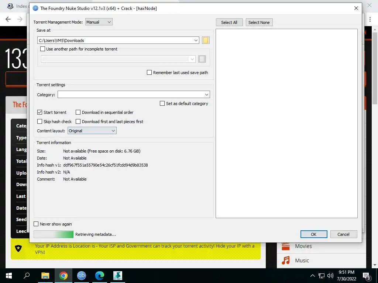The width and height of the screenshot is (378, 283).
Task: Click the shield icon in VPN warning banner
Action: point(18,248)
